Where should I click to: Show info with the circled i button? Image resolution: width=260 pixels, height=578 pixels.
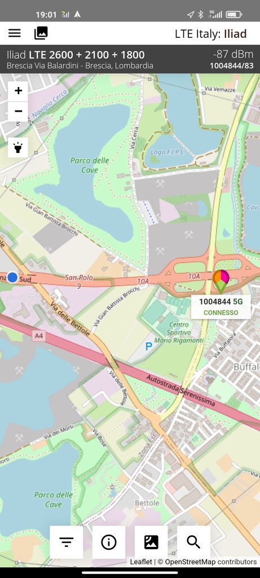coord(109,542)
